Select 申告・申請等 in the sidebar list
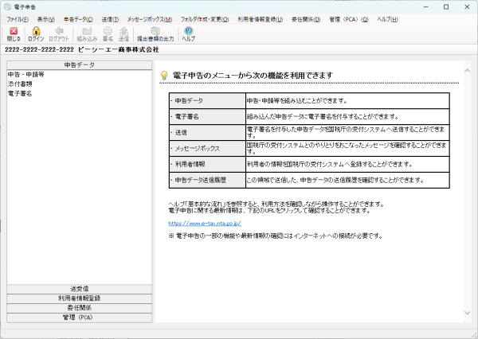478x339 pixels. pos(25,75)
